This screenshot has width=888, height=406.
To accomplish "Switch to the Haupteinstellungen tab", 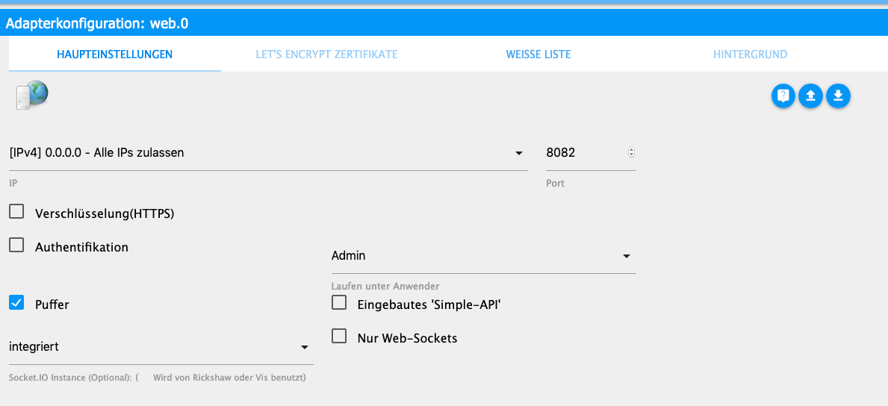I will click(114, 54).
